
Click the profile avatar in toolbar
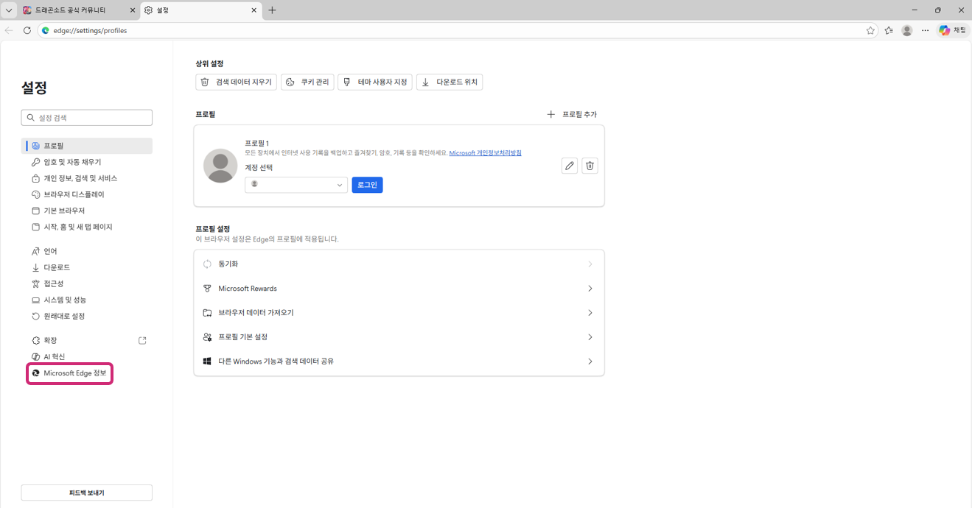[x=907, y=30]
